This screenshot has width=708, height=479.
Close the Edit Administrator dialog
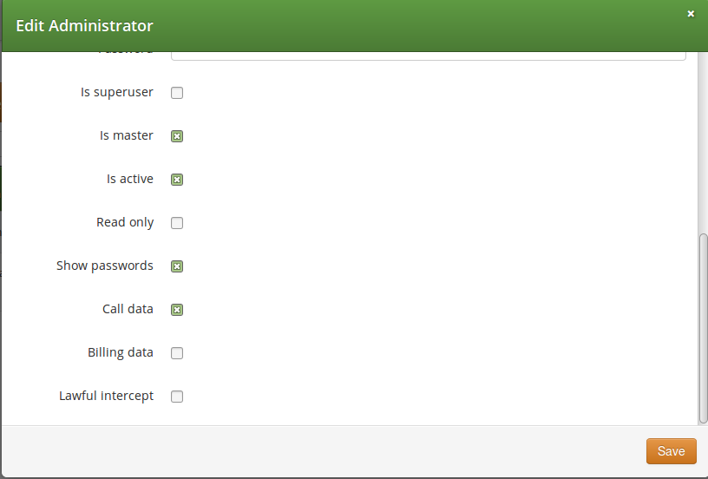691,14
